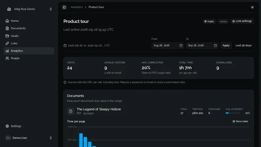Click the Settings gear icon in sidebar
This screenshot has width=261, height=147.
coord(7,126)
